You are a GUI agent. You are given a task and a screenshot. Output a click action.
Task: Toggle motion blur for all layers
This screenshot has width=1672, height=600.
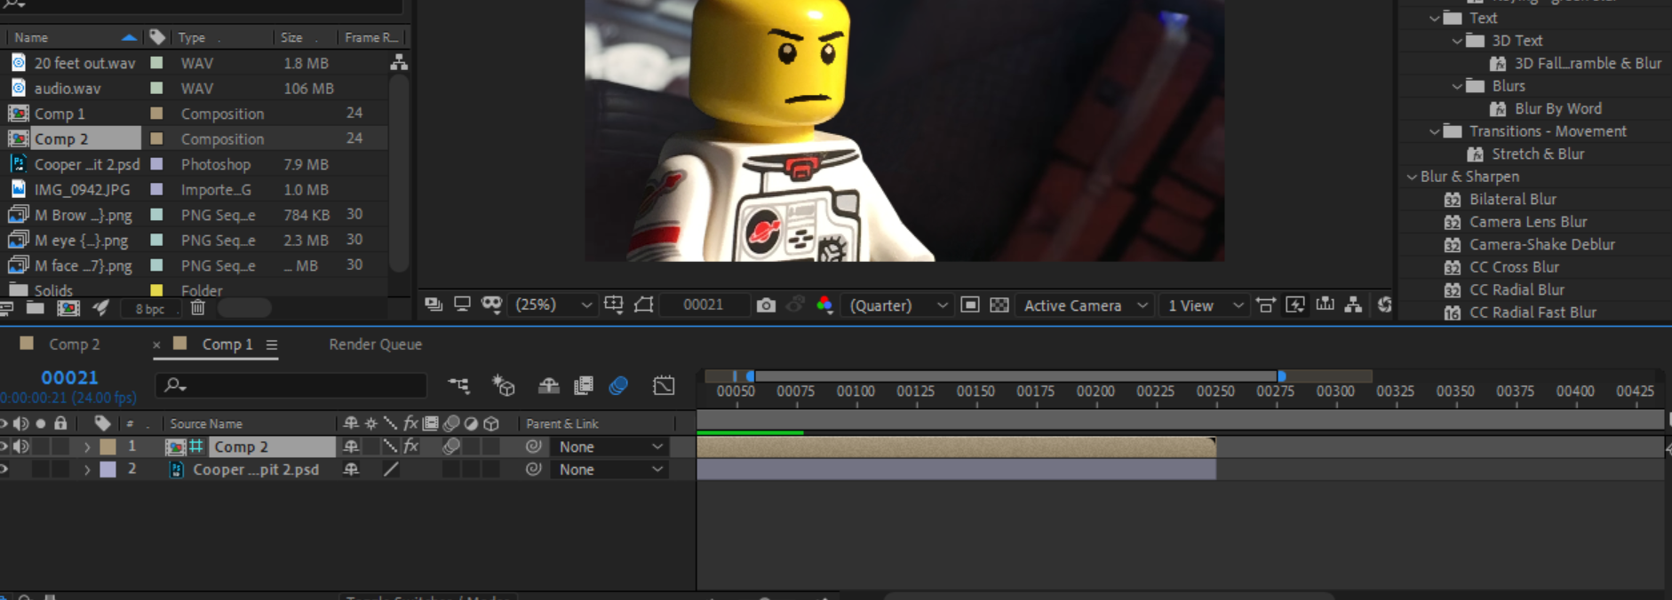point(618,385)
